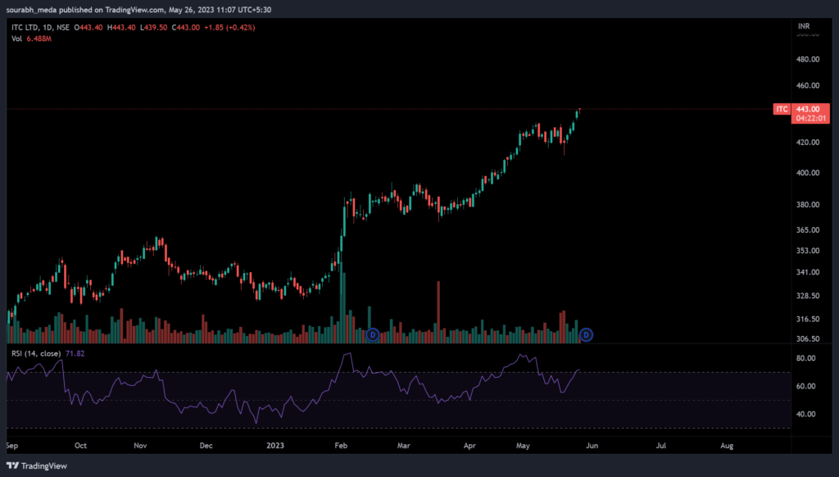
Task: Click the 480.00 price axis label
Action: click(808, 59)
